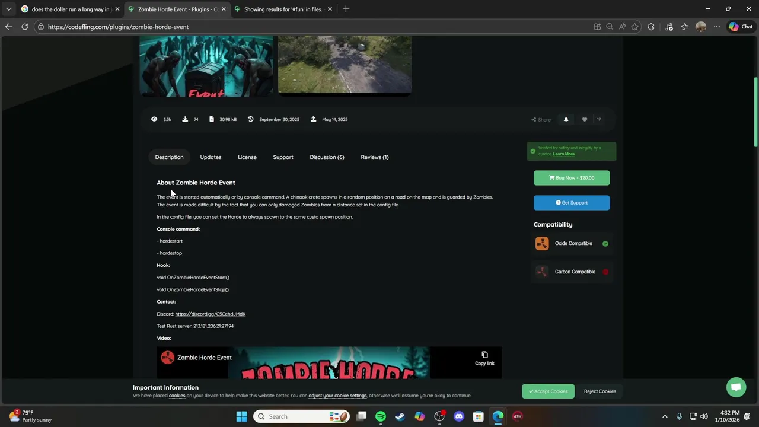Viewport: 759px width, 427px height.
Task: Open the License tab
Action: click(x=247, y=157)
